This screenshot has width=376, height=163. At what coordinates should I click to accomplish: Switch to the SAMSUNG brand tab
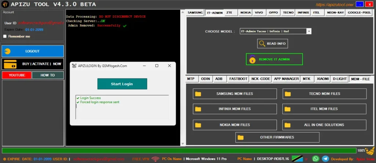click(195, 12)
